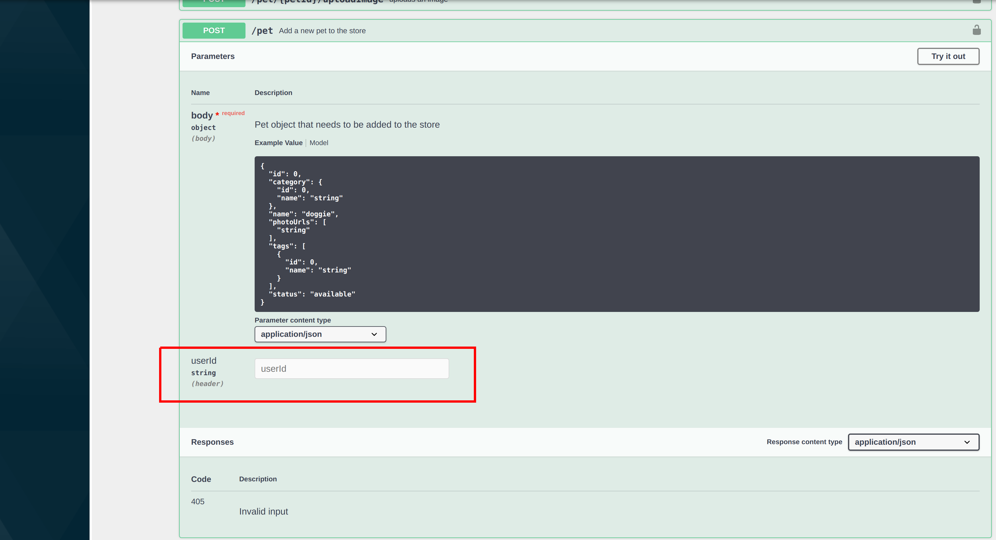Select application/json in the Parameter content type selector
This screenshot has height=540, width=996.
320,334
